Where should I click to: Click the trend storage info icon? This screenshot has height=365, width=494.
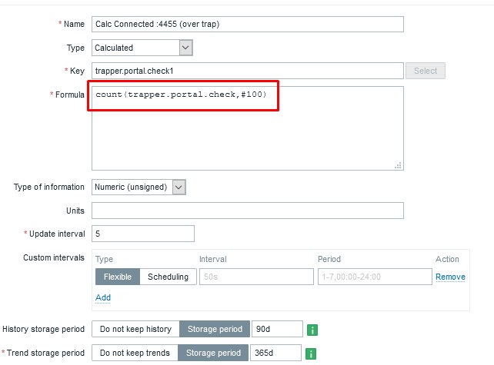coord(311,353)
